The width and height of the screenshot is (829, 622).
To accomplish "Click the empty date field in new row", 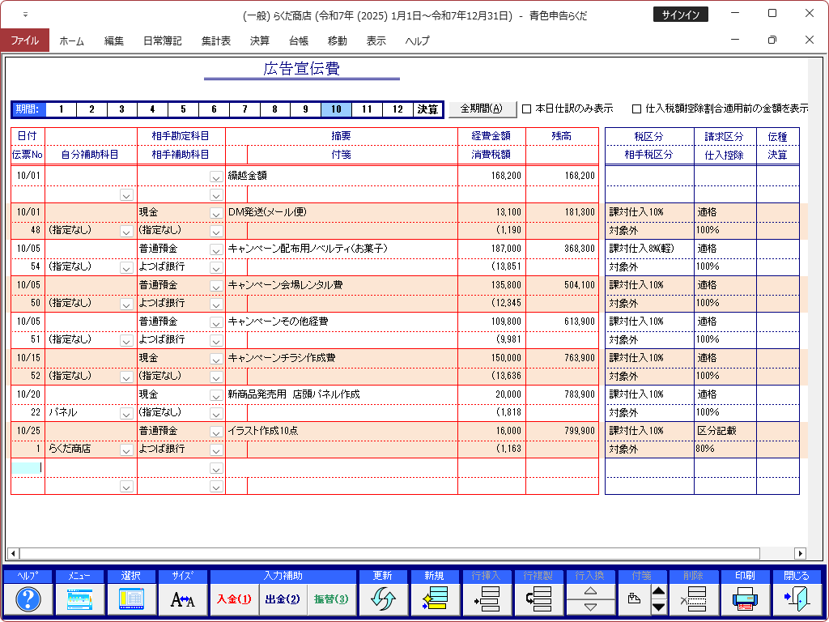I will tap(27, 467).
